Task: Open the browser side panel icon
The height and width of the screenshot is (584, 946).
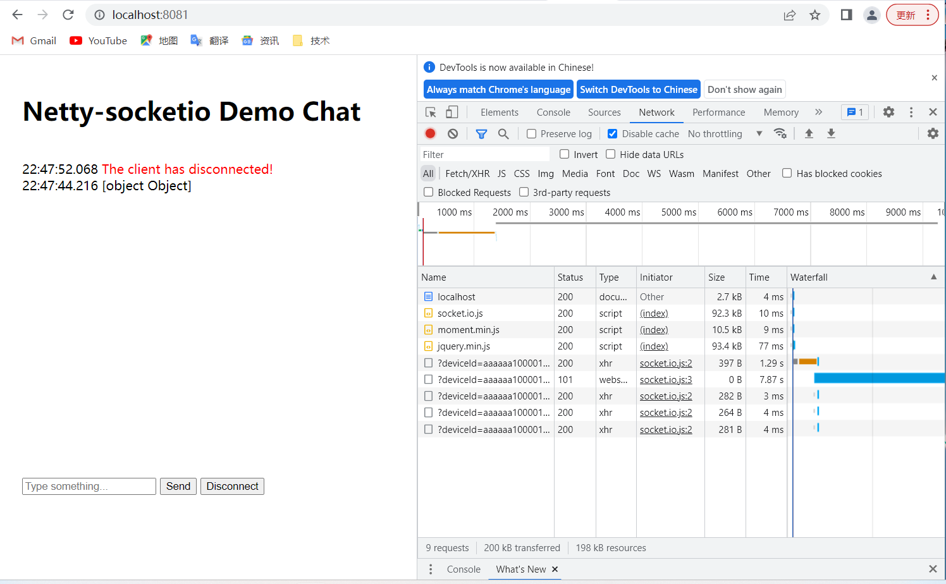Action: tap(846, 15)
